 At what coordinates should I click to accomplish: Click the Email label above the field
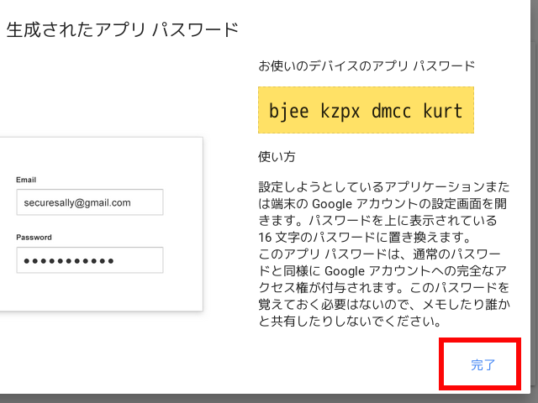click(26, 180)
